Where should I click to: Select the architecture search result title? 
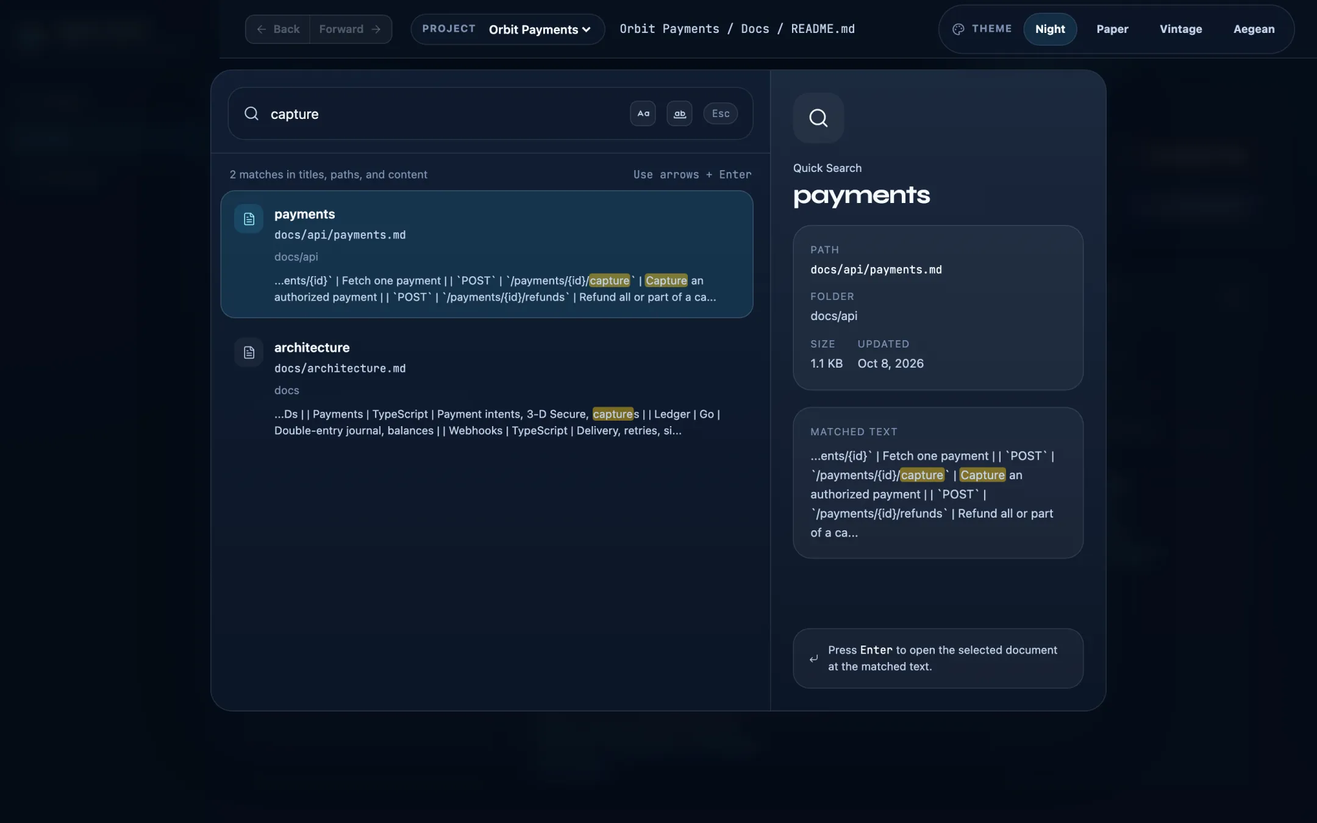tap(312, 347)
